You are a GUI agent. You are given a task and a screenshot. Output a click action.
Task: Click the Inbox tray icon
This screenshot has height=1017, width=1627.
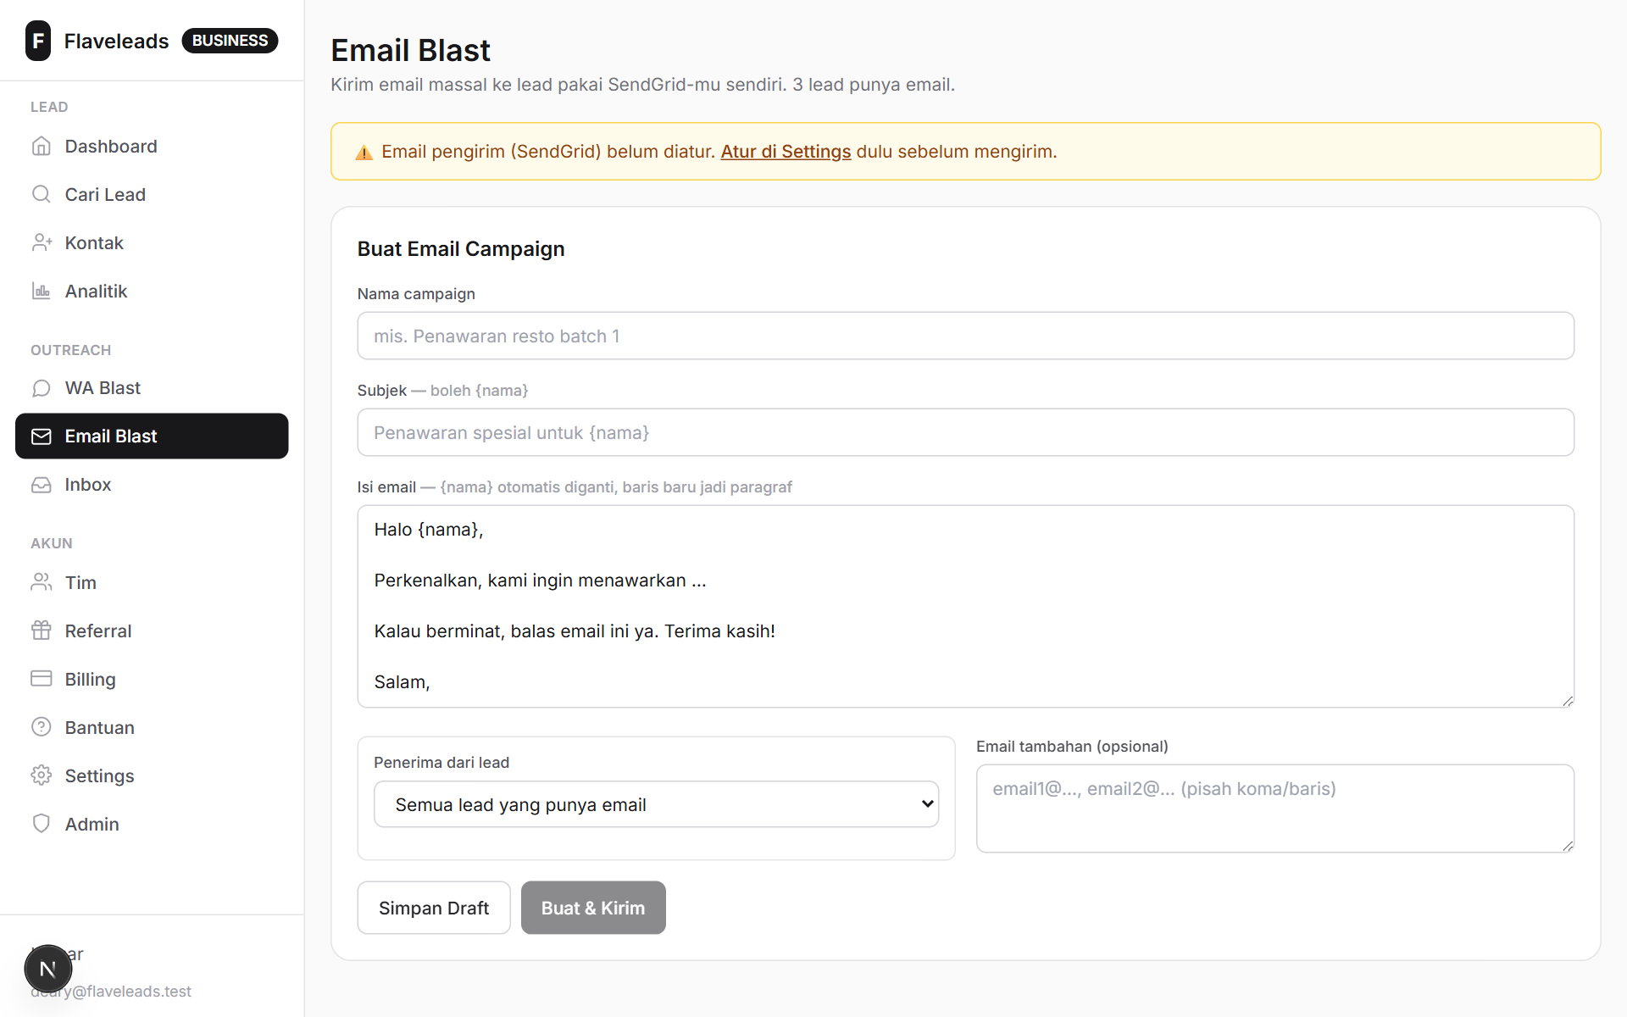(x=42, y=484)
